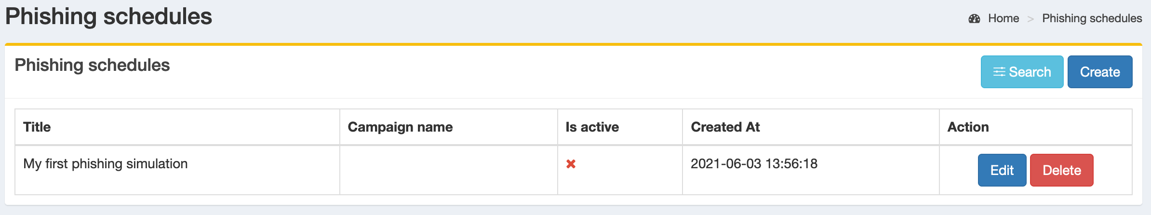1151x215 pixels.
Task: Click the empty Campaign name cell in the row
Action: (448, 170)
